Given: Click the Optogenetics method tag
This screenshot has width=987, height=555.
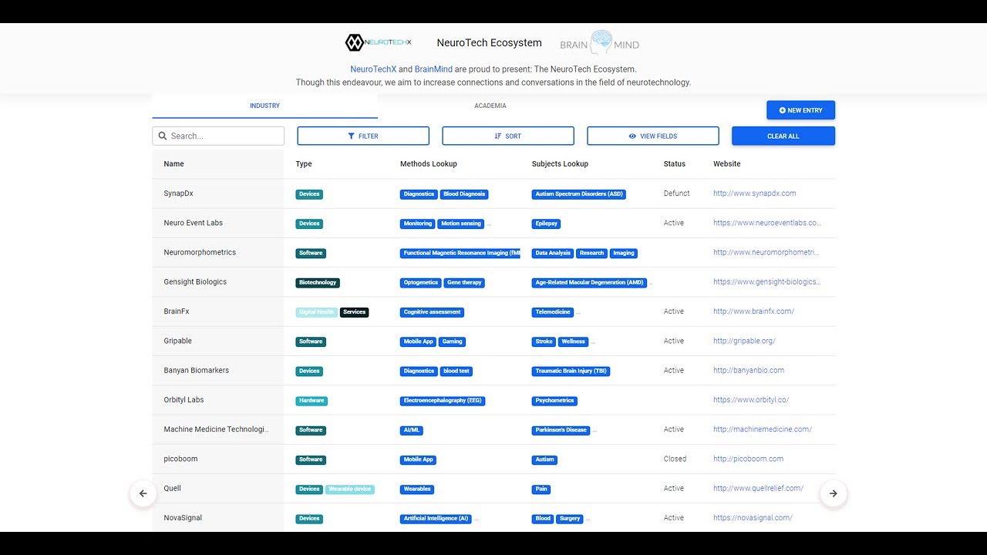Looking at the screenshot, I should tap(421, 283).
